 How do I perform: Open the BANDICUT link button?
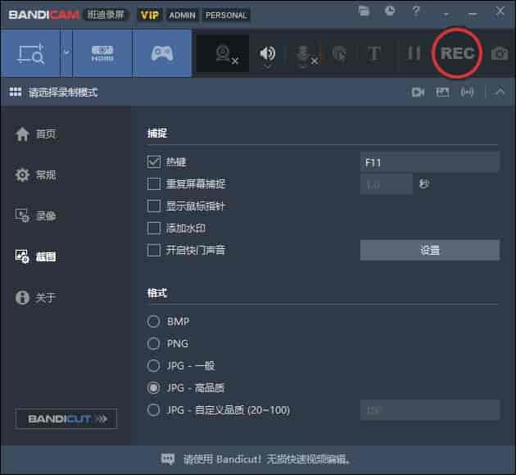(x=66, y=418)
